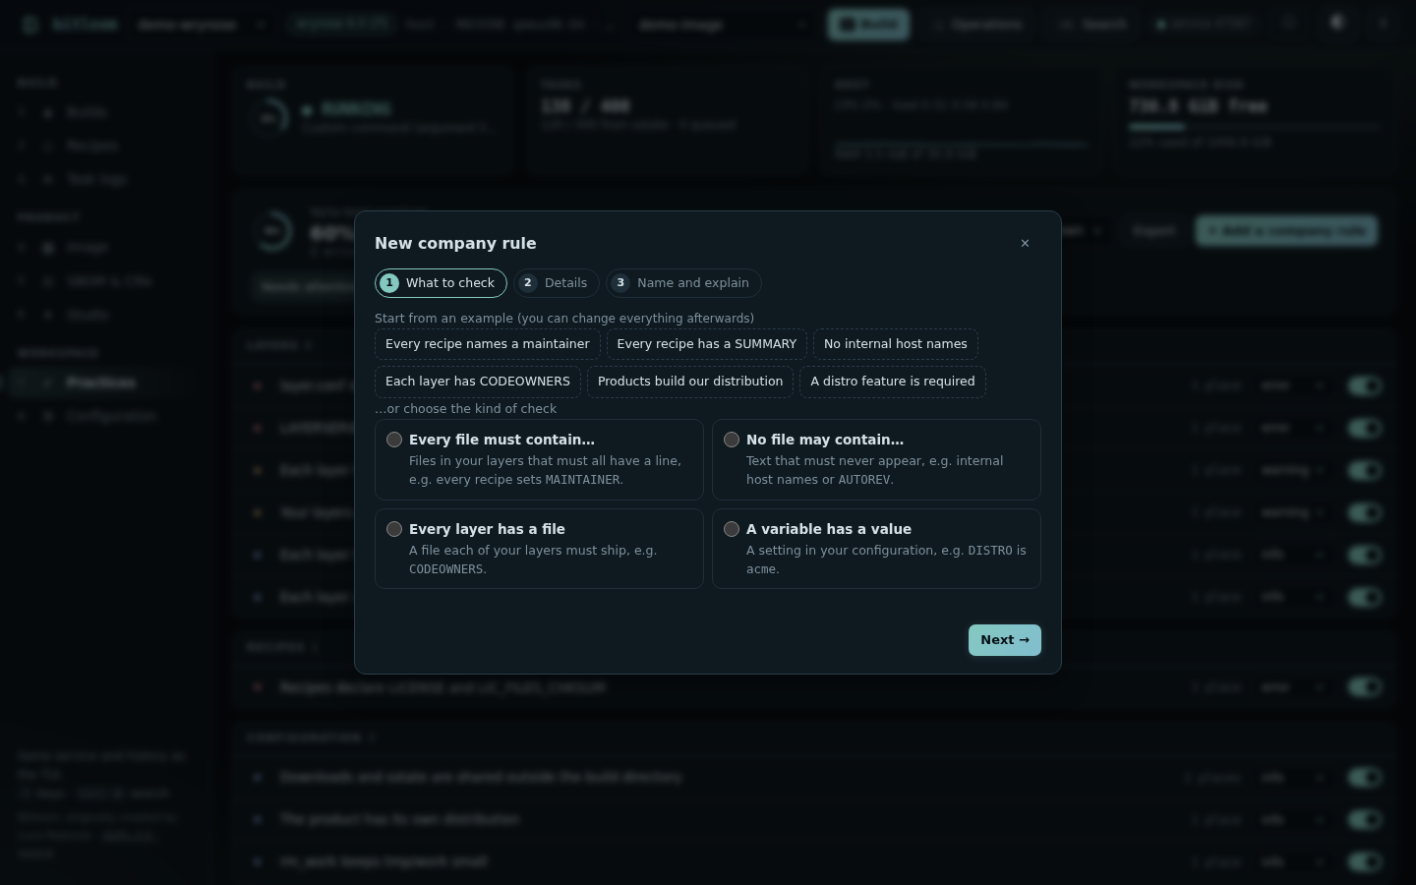Viewport: 1416px width, 885px height.
Task: Open severity dropdown for "The product has its own distribution"
Action: (x=1292, y=820)
